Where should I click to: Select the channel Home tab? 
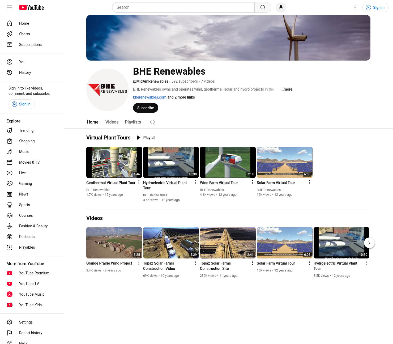pos(93,122)
